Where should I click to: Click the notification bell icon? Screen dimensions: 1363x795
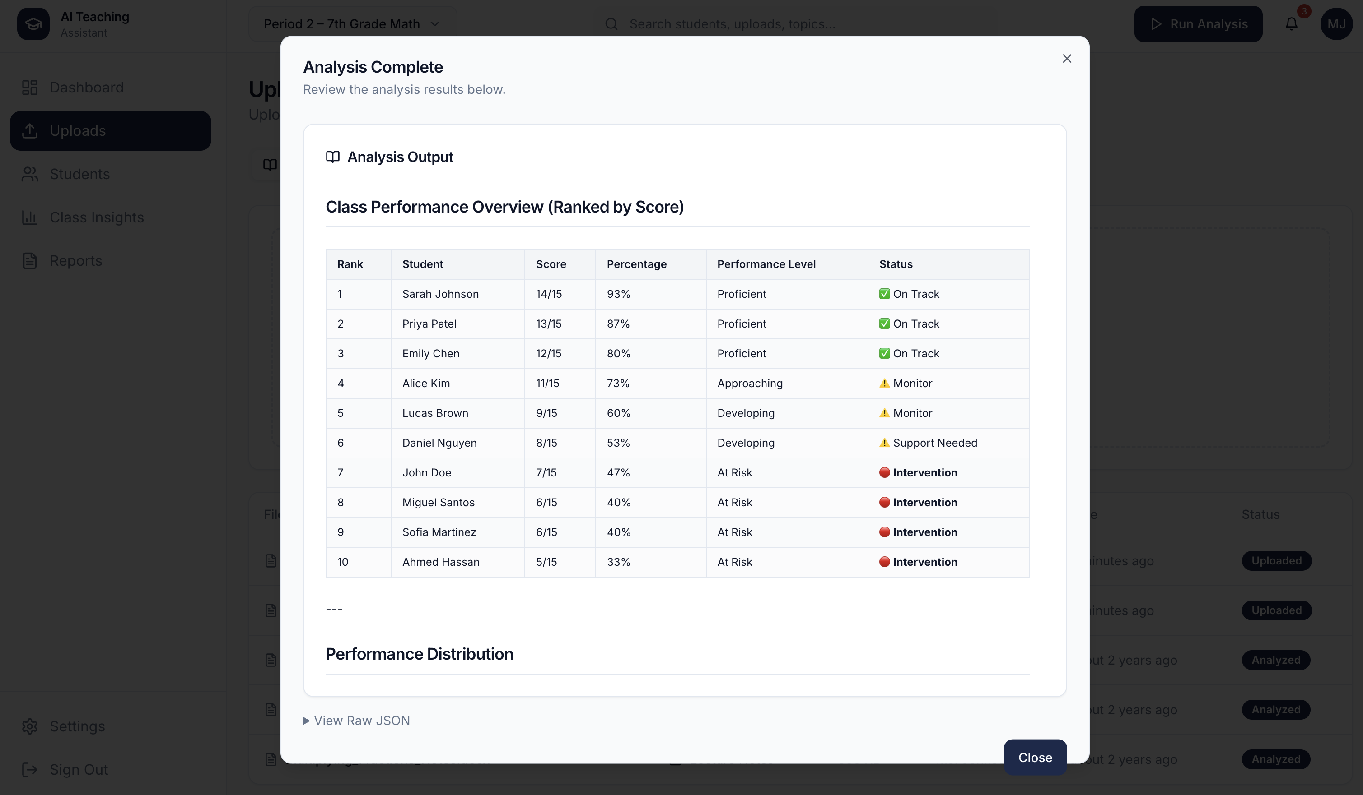click(1291, 24)
